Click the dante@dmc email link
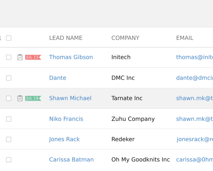The image size is (213, 171). [x=195, y=78]
